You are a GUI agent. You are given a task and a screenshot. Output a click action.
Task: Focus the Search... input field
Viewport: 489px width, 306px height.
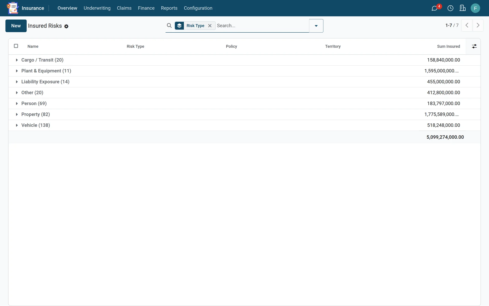[x=262, y=25]
